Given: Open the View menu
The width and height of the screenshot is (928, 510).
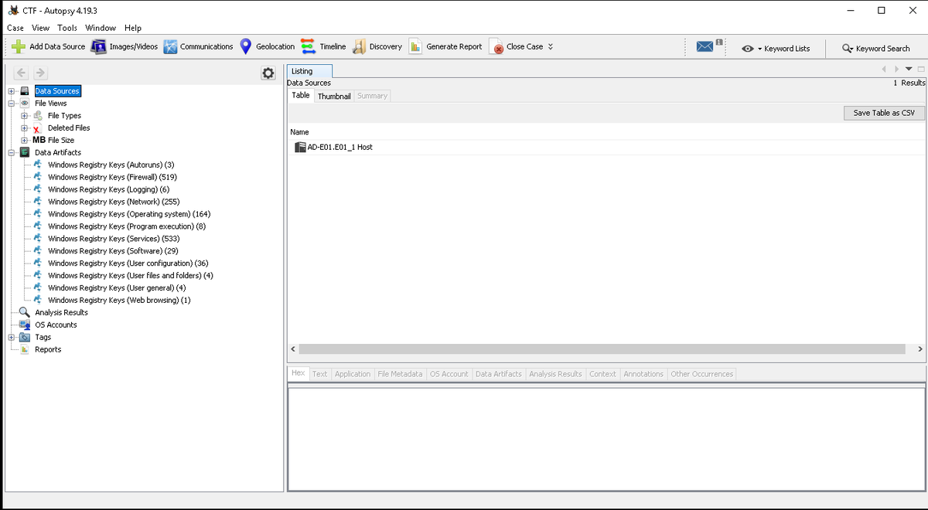Looking at the screenshot, I should [40, 28].
